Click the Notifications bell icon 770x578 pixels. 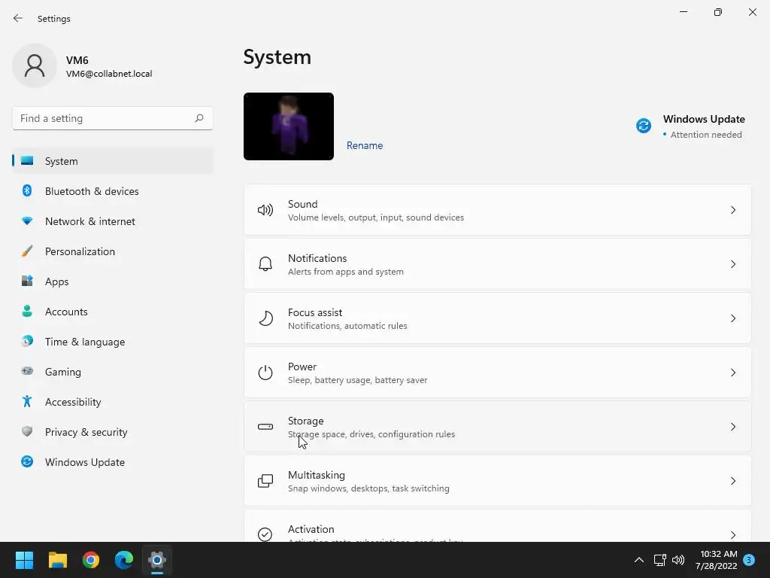[x=265, y=264]
